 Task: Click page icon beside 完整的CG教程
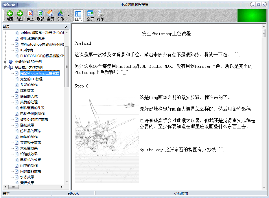tap(16, 79)
